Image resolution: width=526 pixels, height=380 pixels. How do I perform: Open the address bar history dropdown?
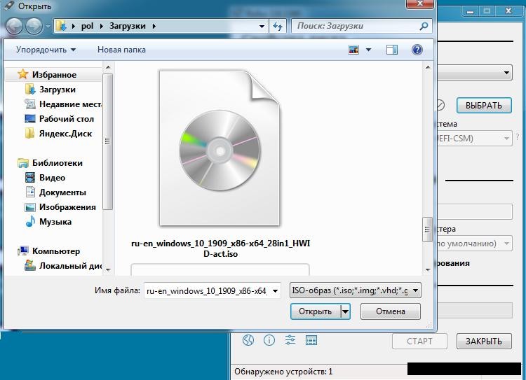pyautogui.click(x=262, y=26)
